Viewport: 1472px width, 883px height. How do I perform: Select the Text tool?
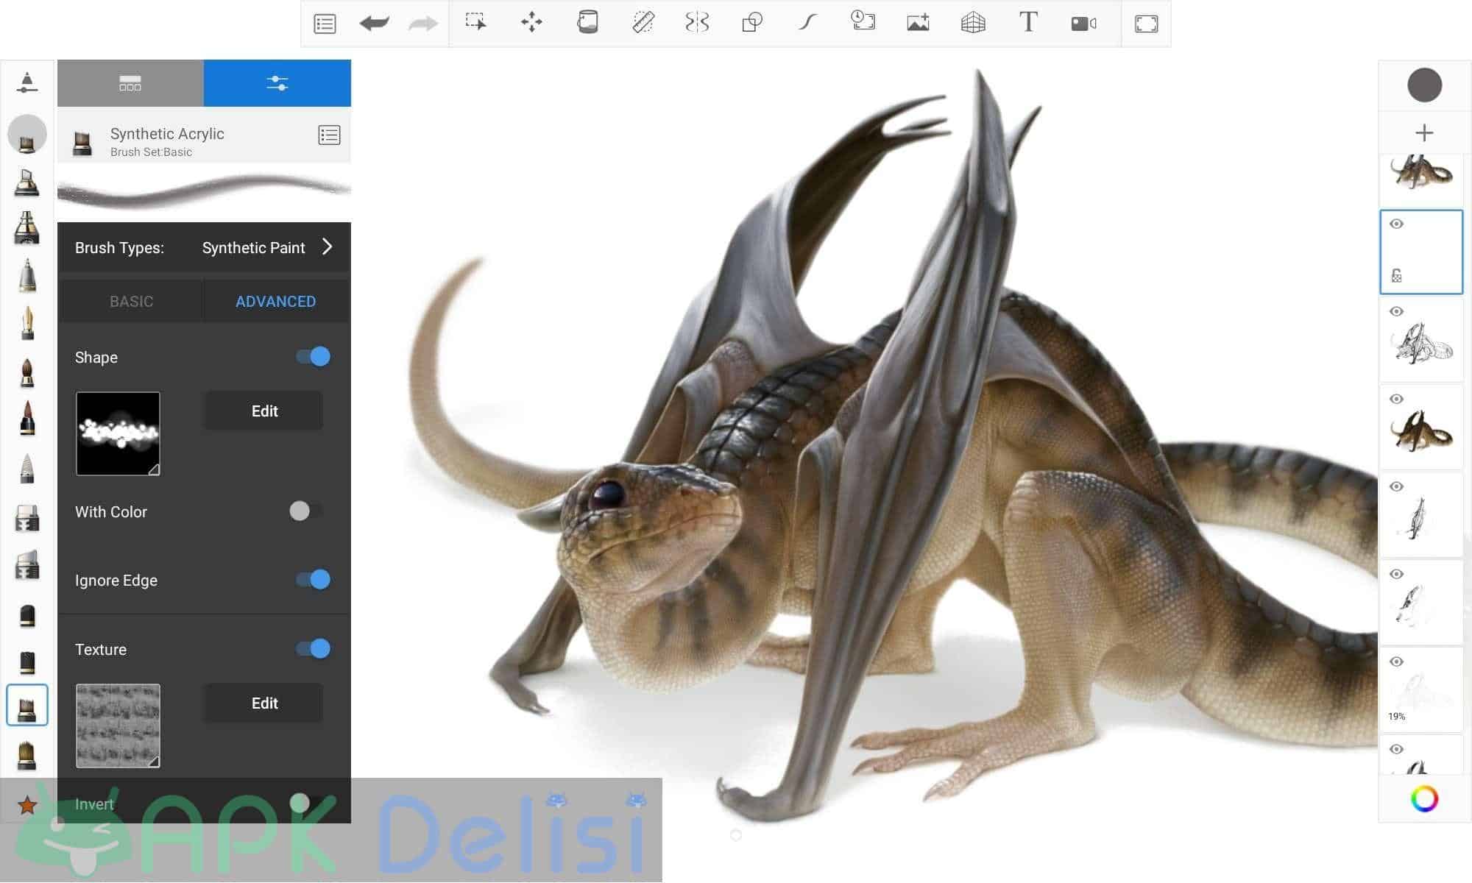(1028, 22)
